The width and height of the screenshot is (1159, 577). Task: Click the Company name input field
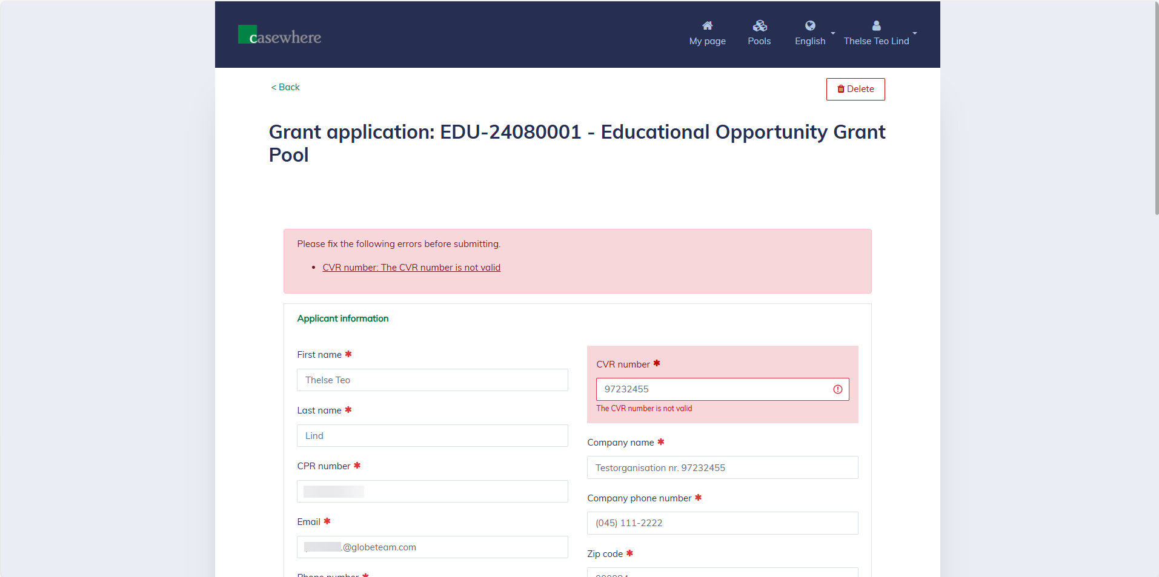722,468
